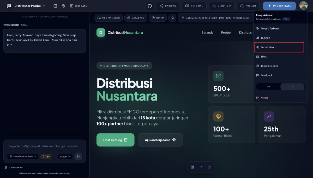Open the Distributor Produk project dropdown
313x178 pixels.
[x=30, y=6]
